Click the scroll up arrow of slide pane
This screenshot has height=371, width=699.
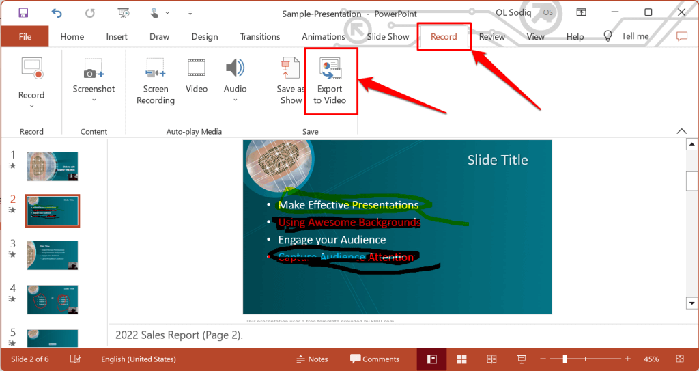tap(692, 144)
